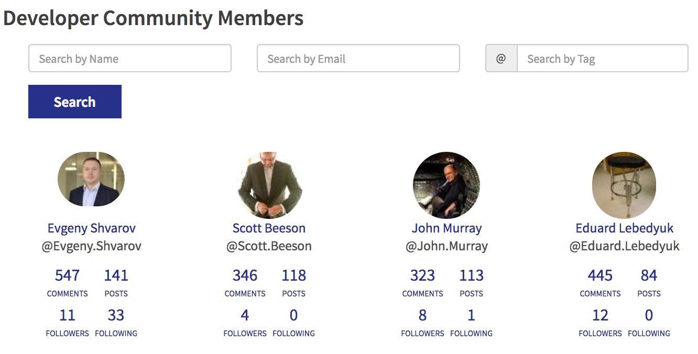698x354 pixels.
Task: Open the Evgeny Shvarov name link
Action: pyautogui.click(x=92, y=228)
